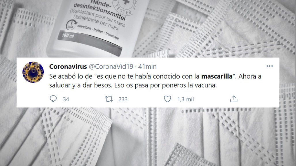Retweet the Coronavirus post
296x166 pixels.
tap(109, 99)
